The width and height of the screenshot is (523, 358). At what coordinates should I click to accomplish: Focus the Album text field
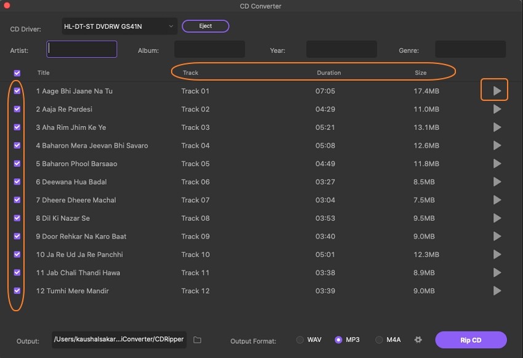click(209, 50)
